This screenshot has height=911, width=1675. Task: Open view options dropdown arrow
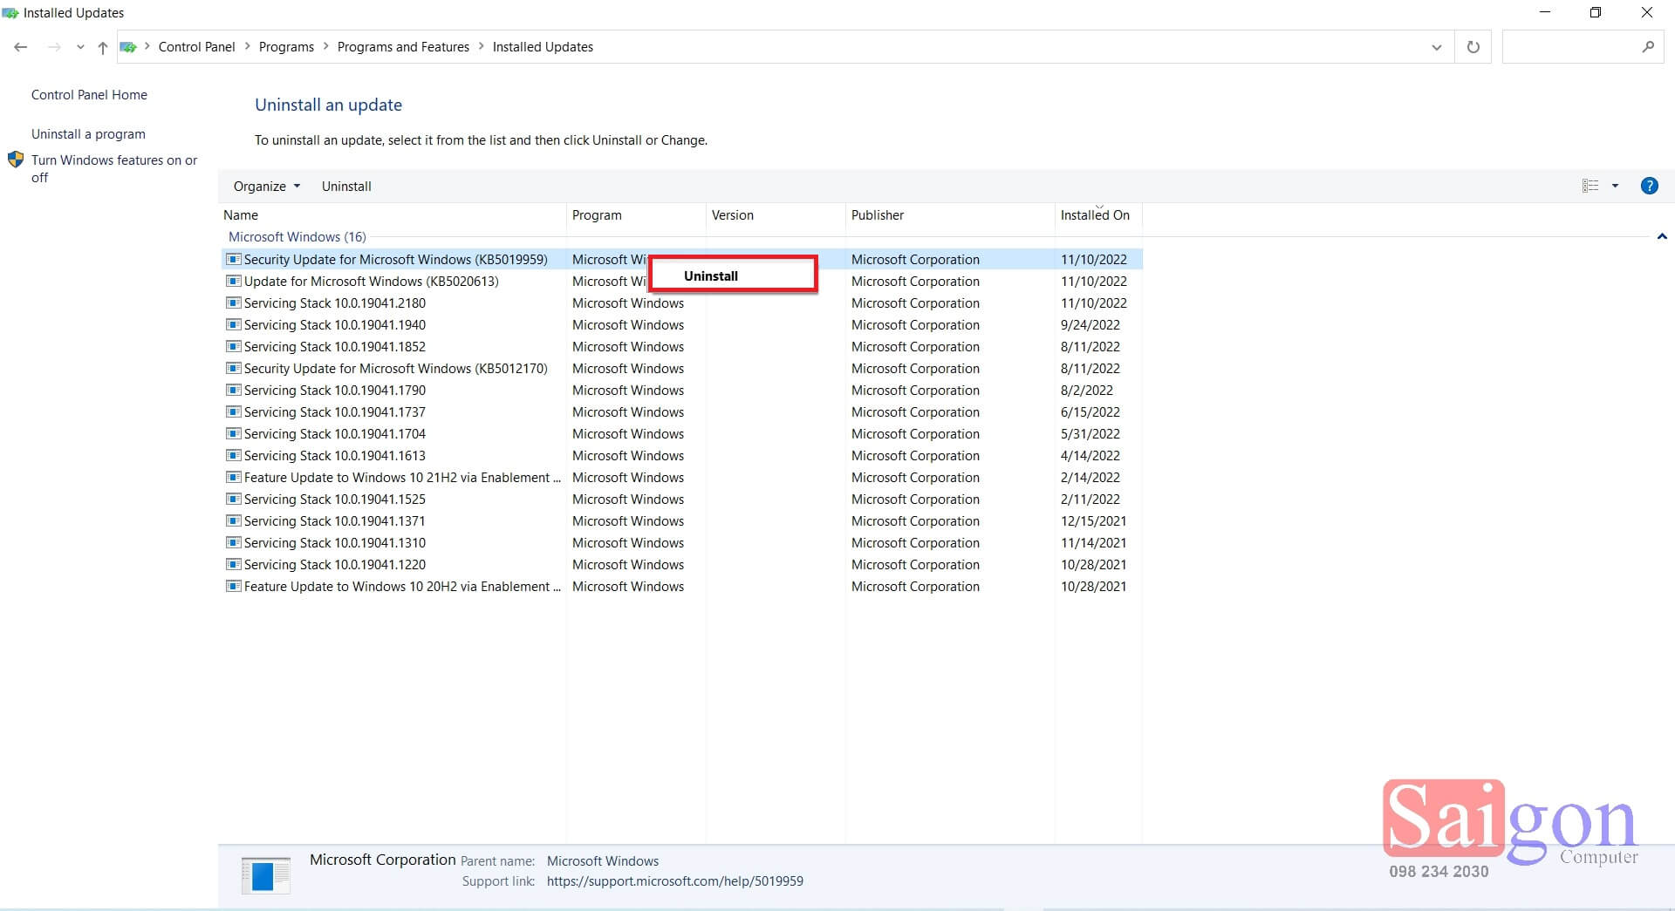(1615, 186)
